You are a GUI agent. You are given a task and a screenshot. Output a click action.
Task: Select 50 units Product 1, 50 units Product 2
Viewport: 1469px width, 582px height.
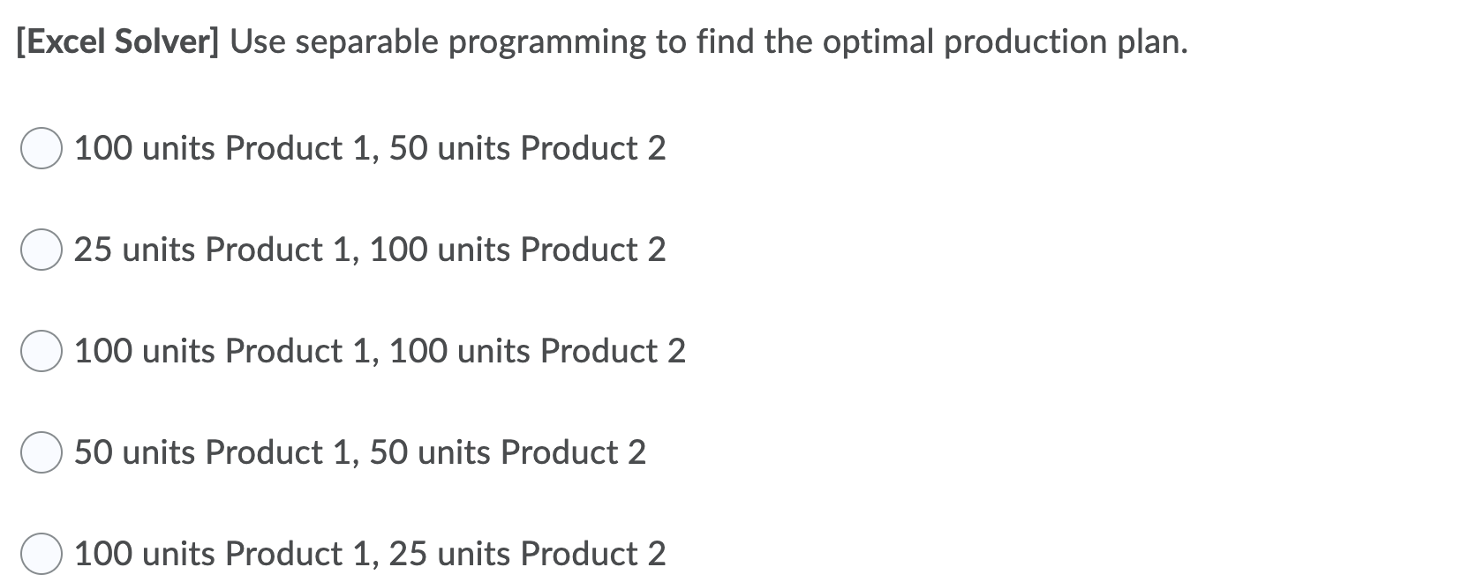coord(40,453)
